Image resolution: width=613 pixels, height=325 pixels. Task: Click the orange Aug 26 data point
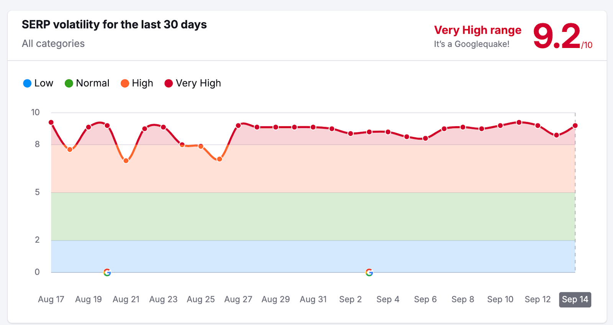(220, 159)
